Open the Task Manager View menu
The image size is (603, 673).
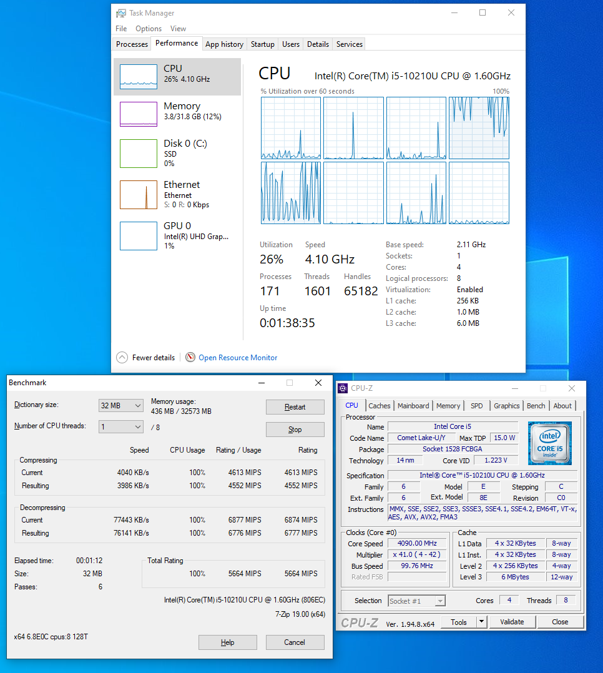[x=178, y=28]
